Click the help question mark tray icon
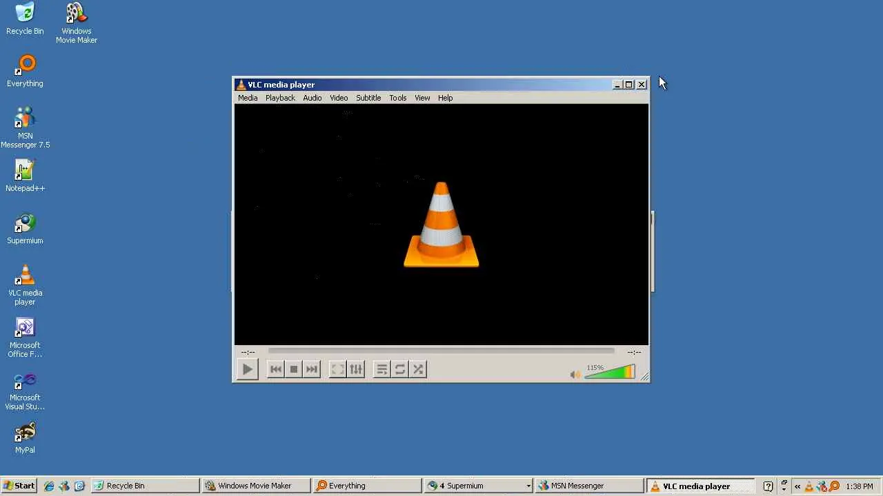This screenshot has width=883, height=496. click(768, 486)
